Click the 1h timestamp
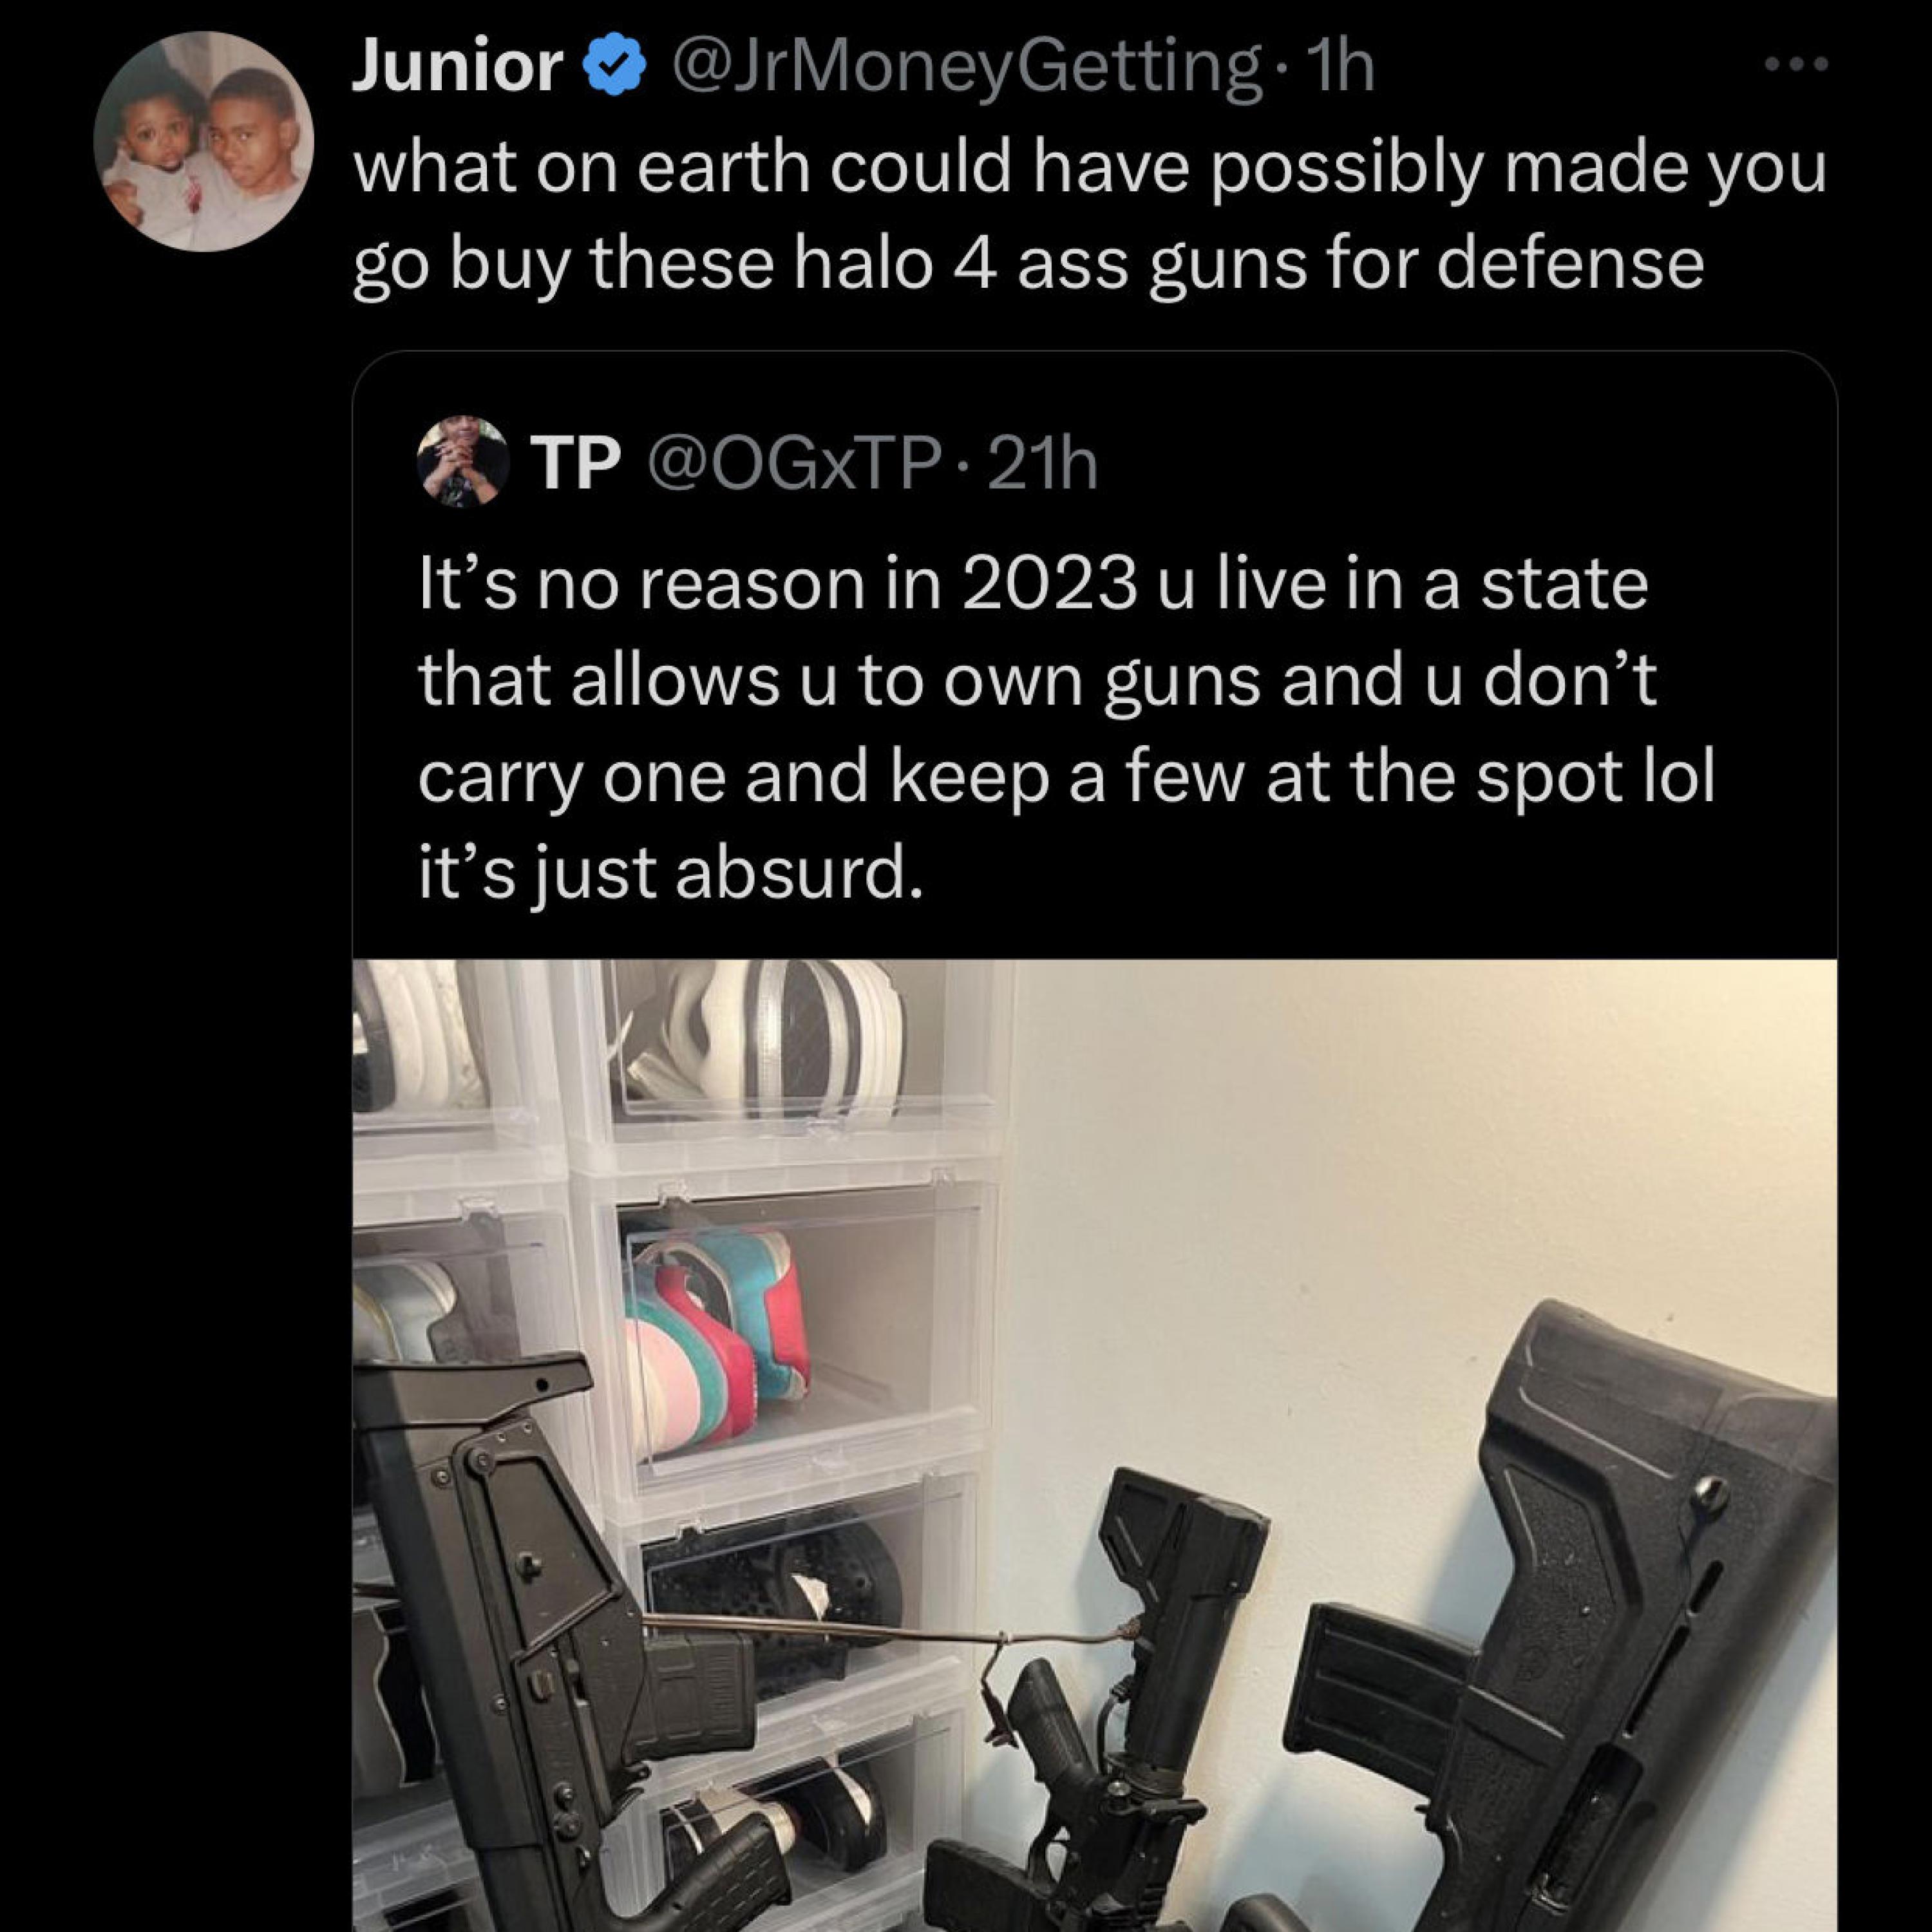This screenshot has width=1932, height=1932. (x=1341, y=67)
